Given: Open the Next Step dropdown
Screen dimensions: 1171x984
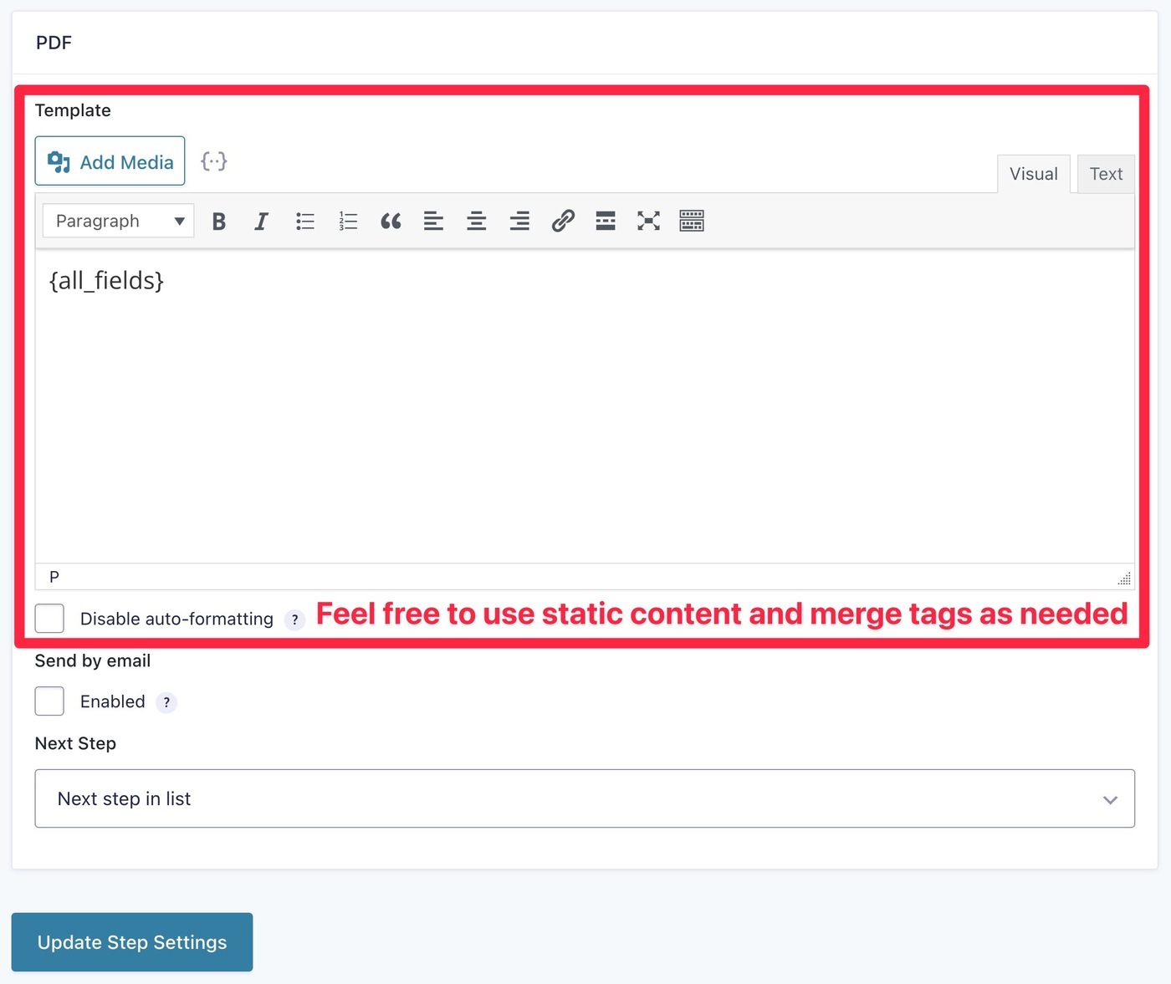Looking at the screenshot, I should [x=585, y=798].
